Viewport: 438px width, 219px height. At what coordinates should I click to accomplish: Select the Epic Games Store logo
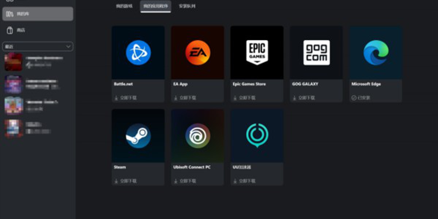pos(257,53)
